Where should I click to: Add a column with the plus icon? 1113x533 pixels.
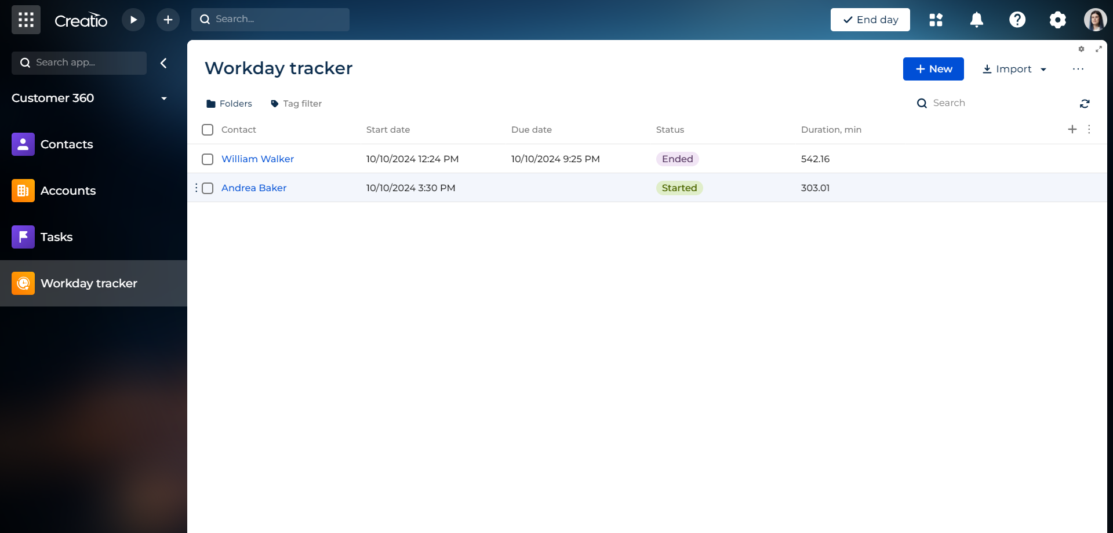1072,129
